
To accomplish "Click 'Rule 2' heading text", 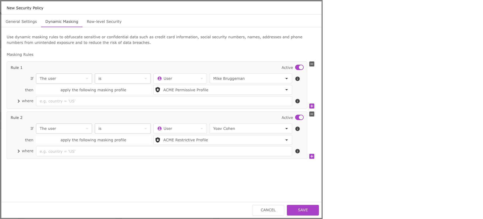I will pos(17,118).
